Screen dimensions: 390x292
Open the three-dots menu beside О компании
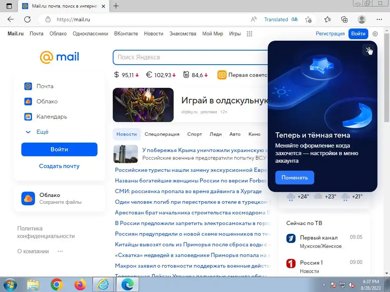60,251
